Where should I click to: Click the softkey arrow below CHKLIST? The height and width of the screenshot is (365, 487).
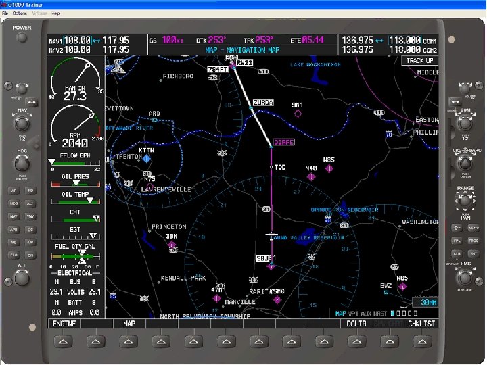tap(422, 342)
